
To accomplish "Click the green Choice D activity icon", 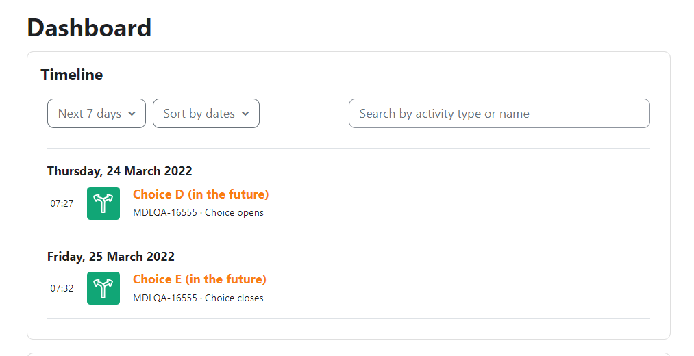I will pyautogui.click(x=103, y=203).
